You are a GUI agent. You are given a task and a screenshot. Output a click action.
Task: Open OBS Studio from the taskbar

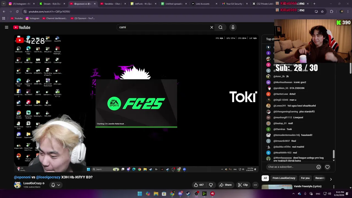pos(196,194)
